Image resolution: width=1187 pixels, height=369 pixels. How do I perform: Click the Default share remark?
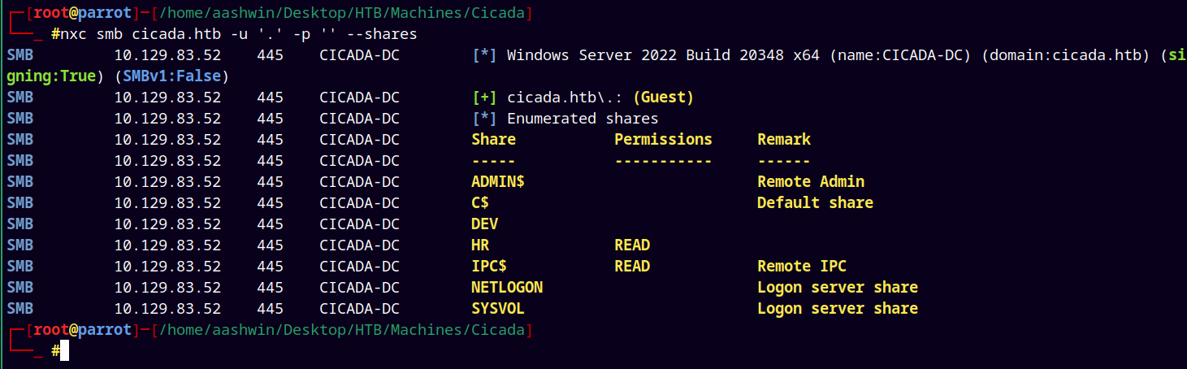tap(815, 202)
